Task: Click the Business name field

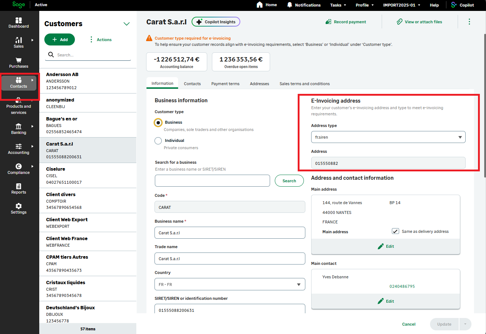Action: point(230,233)
